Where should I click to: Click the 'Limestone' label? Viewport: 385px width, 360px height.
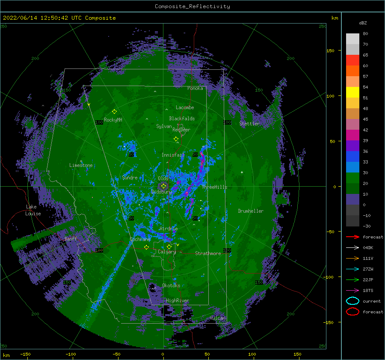(x=81, y=165)
